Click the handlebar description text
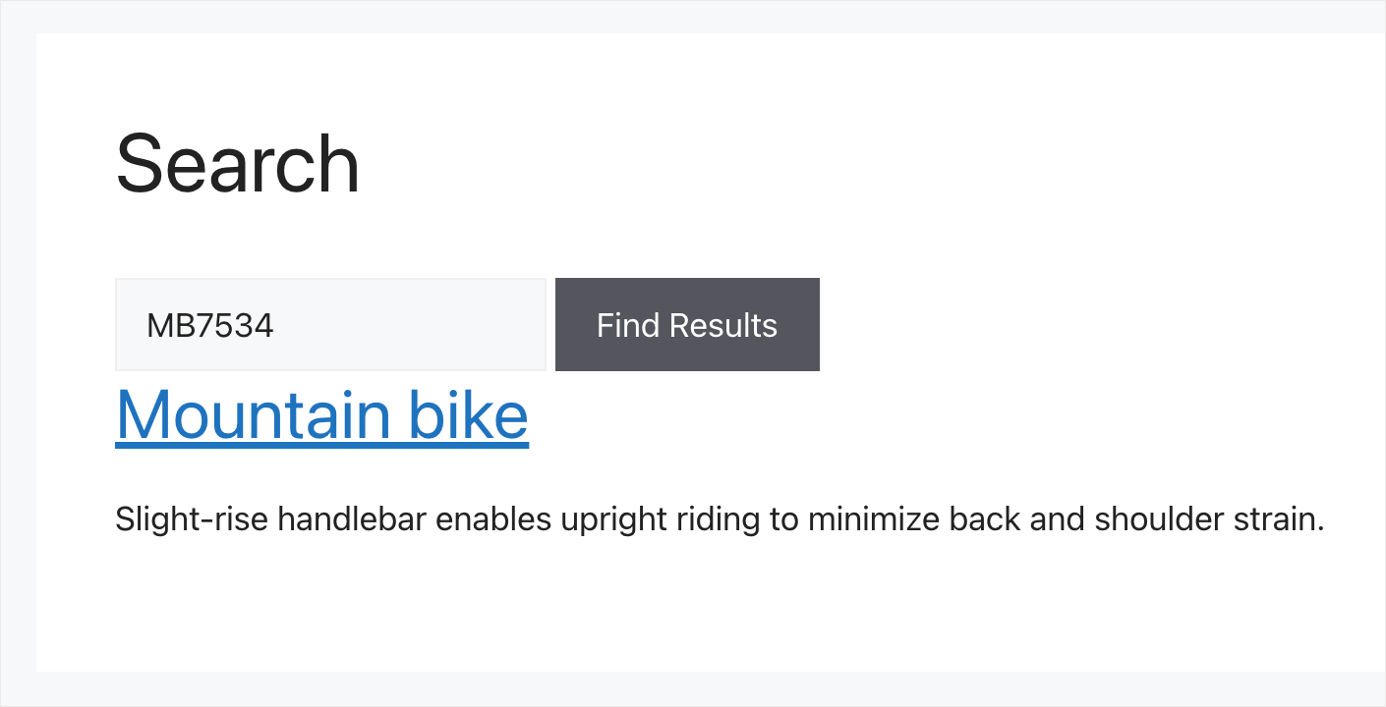Screen dimensions: 1386x707 721,518
